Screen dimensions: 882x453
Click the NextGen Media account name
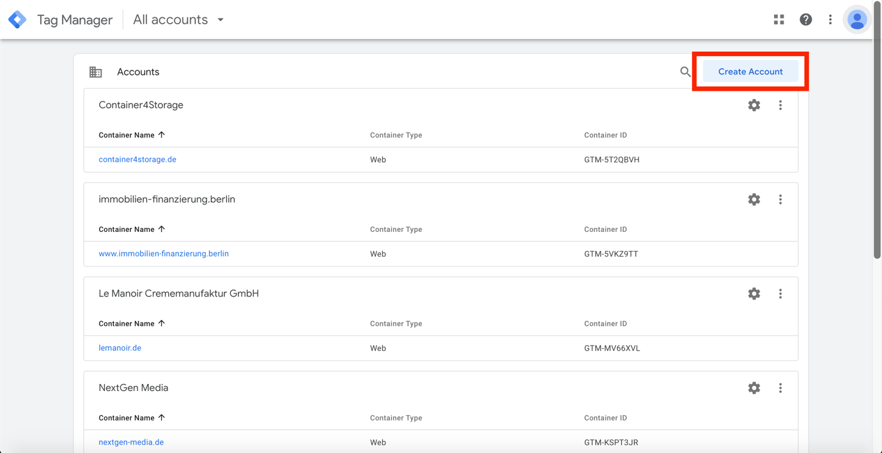point(134,388)
